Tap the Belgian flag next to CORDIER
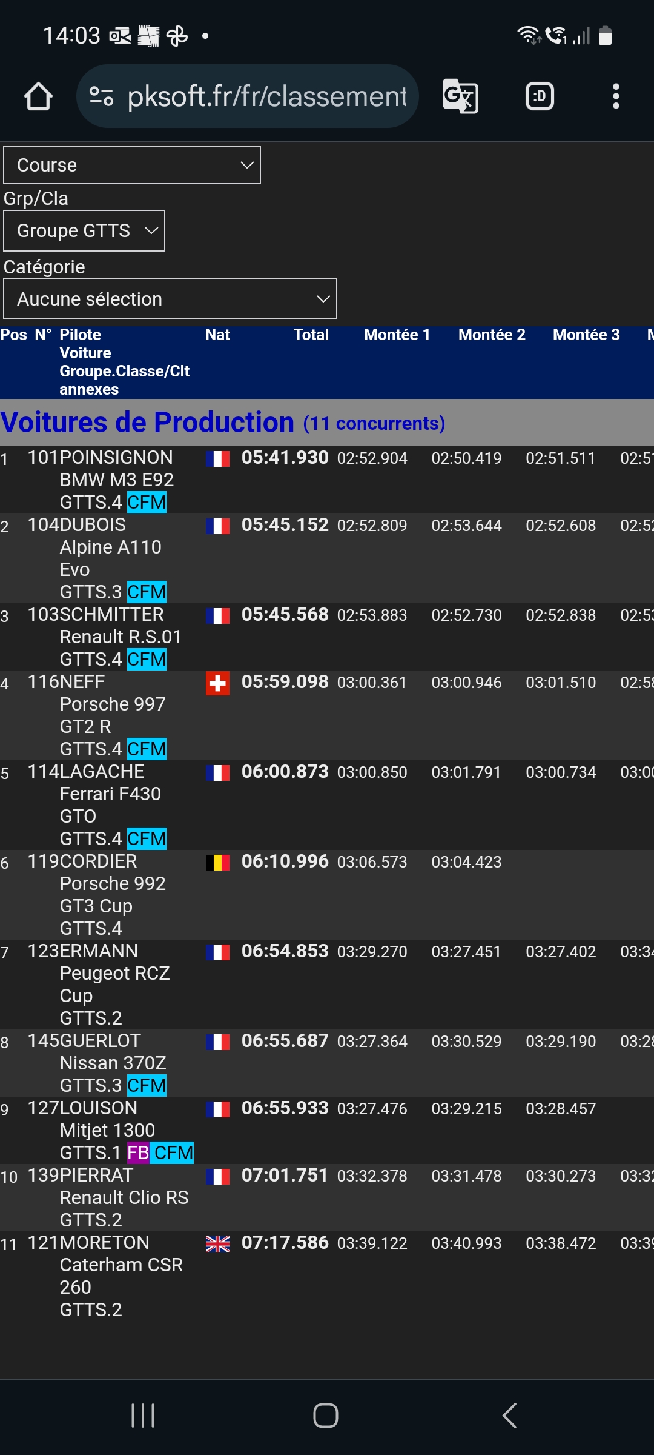 click(217, 862)
